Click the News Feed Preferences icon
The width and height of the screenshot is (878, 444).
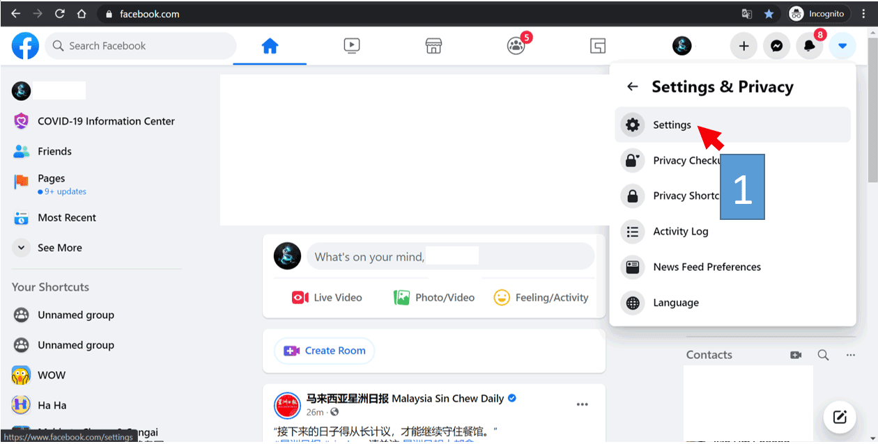pos(633,267)
